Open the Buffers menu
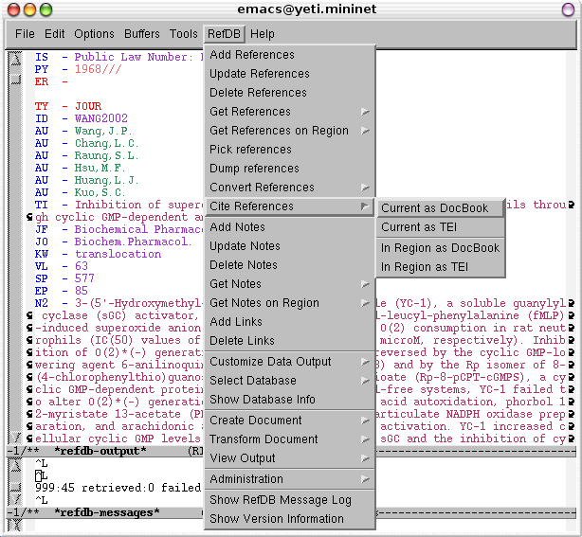The height and width of the screenshot is (537, 582). click(141, 34)
